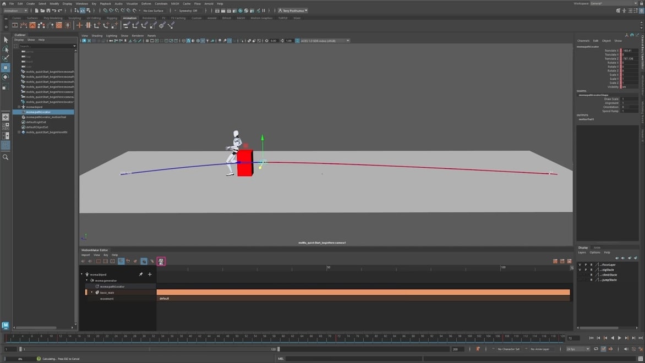645x363 pixels.
Task: Click the Undo arrow icon
Action: (x=54, y=10)
